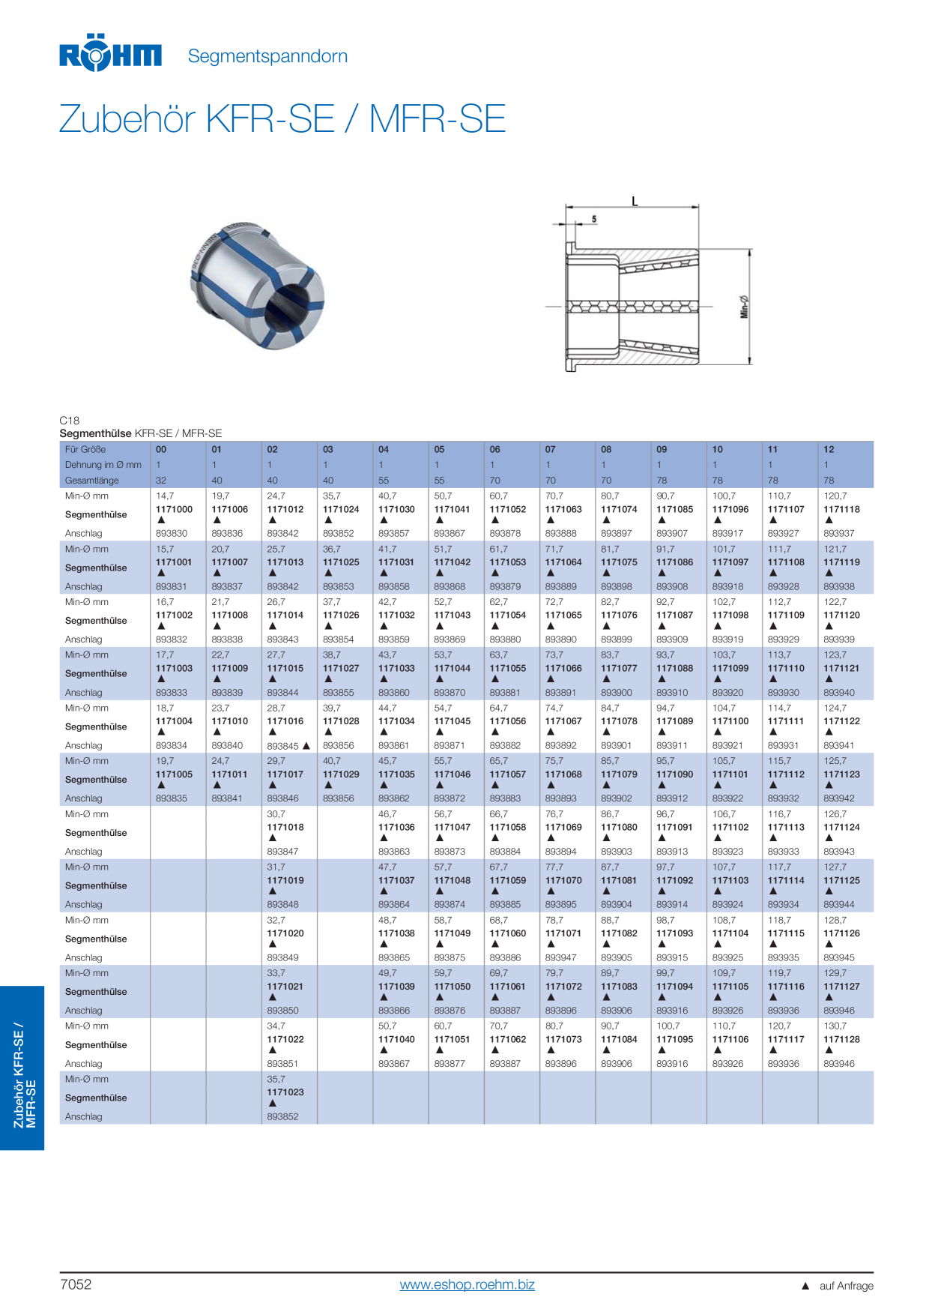The width and height of the screenshot is (929, 1315).
Task: Click Min-Ø value 14,7
Action: click(x=165, y=496)
